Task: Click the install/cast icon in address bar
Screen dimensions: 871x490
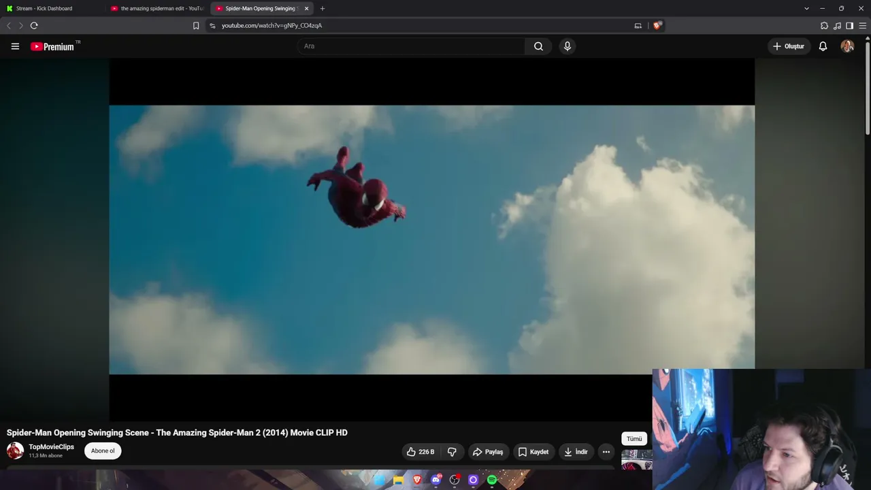Action: coord(638,26)
